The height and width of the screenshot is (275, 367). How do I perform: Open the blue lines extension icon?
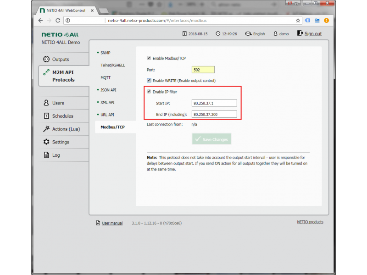click(317, 21)
